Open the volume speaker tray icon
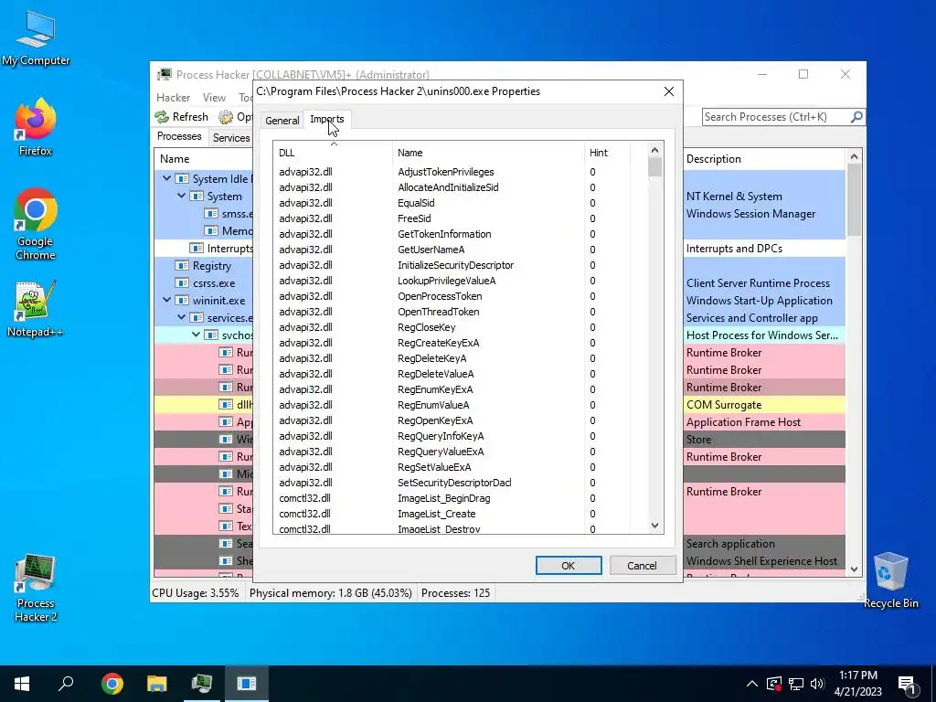Viewport: 936px width, 702px height. [816, 684]
